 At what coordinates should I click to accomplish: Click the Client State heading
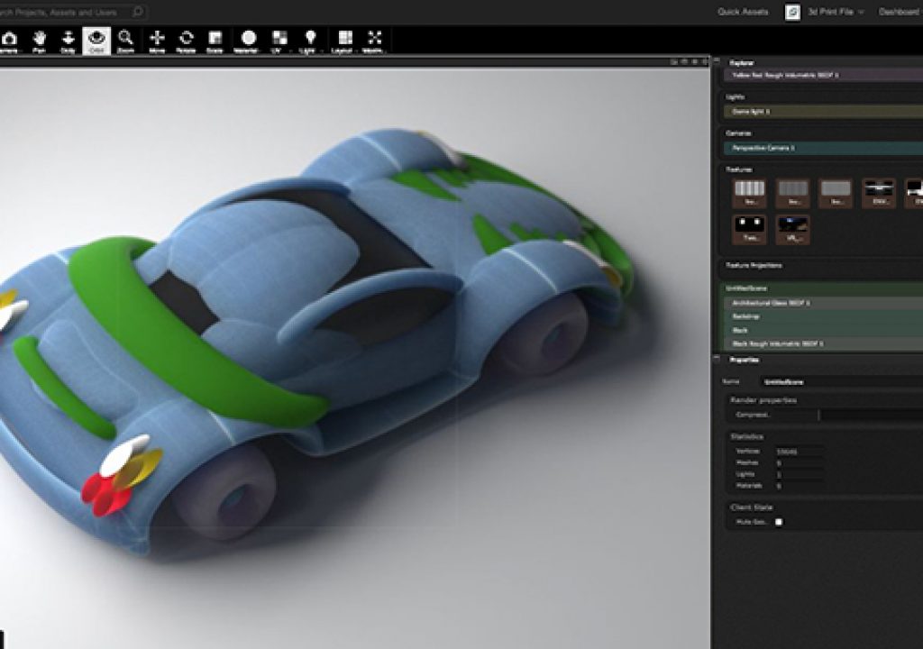click(751, 507)
